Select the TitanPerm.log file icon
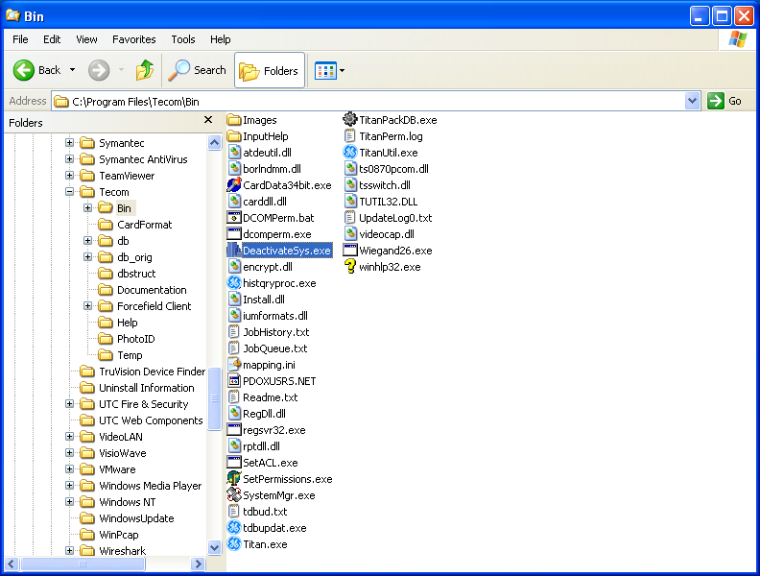760x576 pixels. pyautogui.click(x=350, y=136)
